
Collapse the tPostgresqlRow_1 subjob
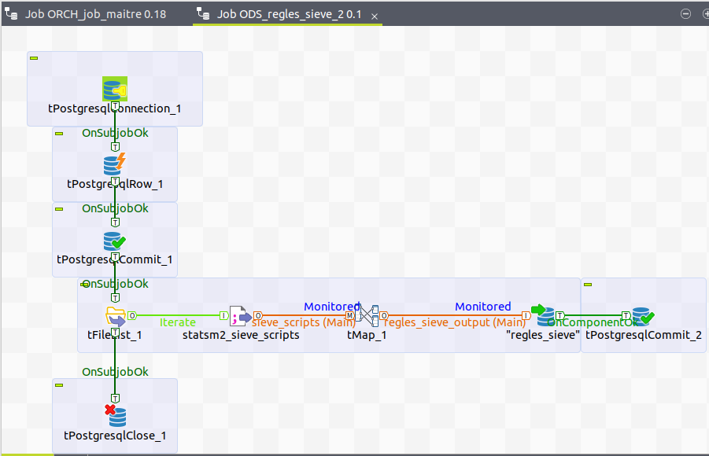tap(59, 134)
